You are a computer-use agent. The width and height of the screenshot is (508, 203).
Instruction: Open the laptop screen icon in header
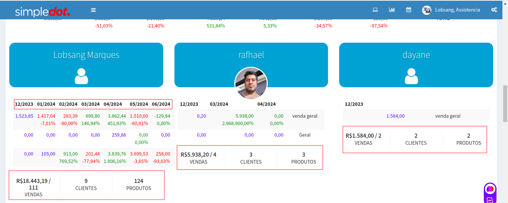(375, 10)
